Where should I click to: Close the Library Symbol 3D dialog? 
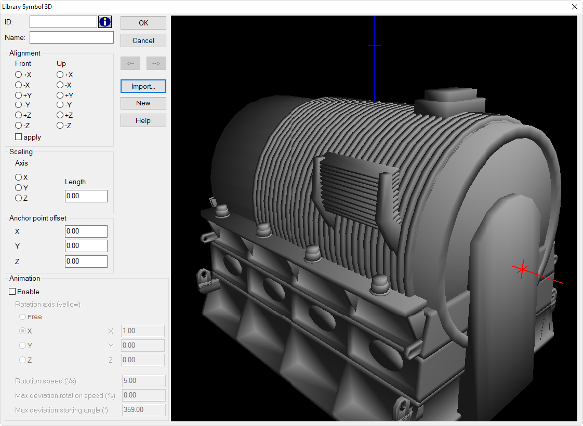[574, 7]
